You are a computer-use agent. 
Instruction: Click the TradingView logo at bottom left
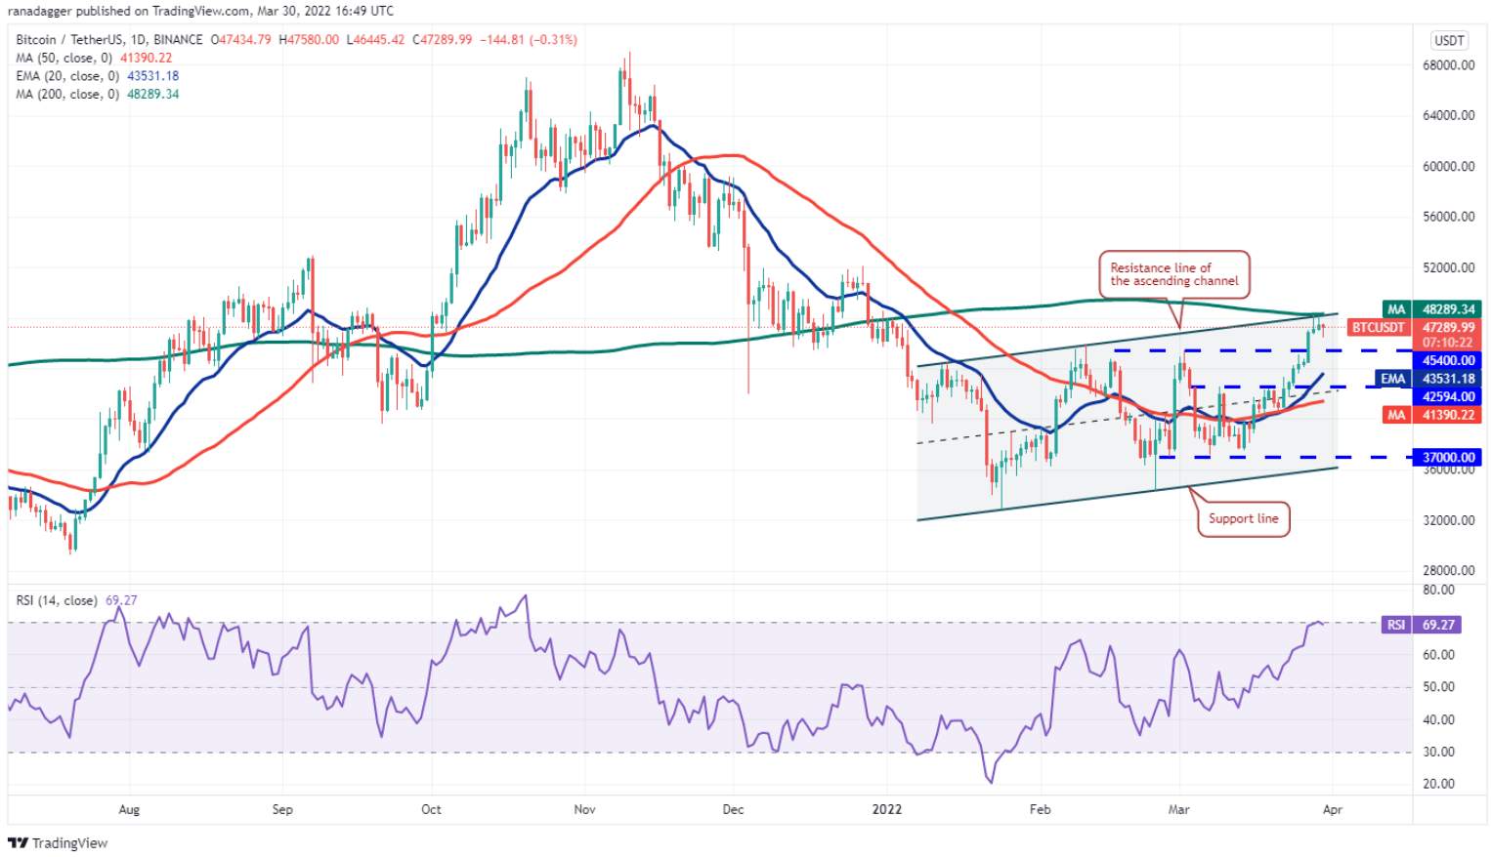pyautogui.click(x=58, y=842)
